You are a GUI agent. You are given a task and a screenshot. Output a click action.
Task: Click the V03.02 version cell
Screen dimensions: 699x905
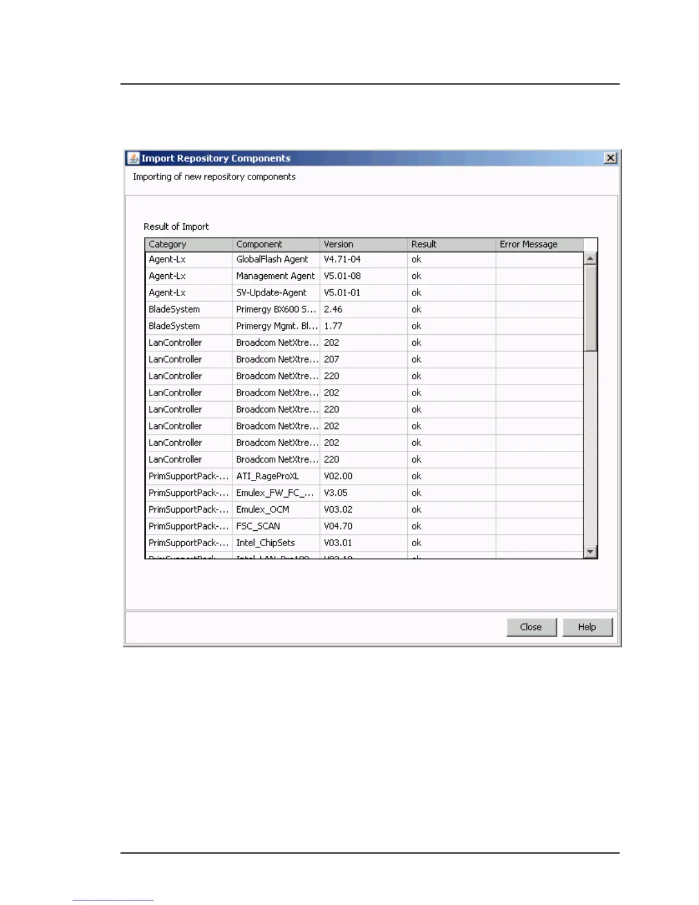click(364, 509)
